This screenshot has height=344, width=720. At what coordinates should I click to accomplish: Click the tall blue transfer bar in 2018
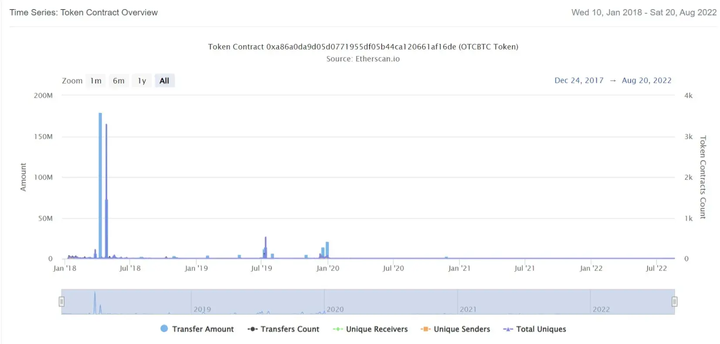[100, 187]
